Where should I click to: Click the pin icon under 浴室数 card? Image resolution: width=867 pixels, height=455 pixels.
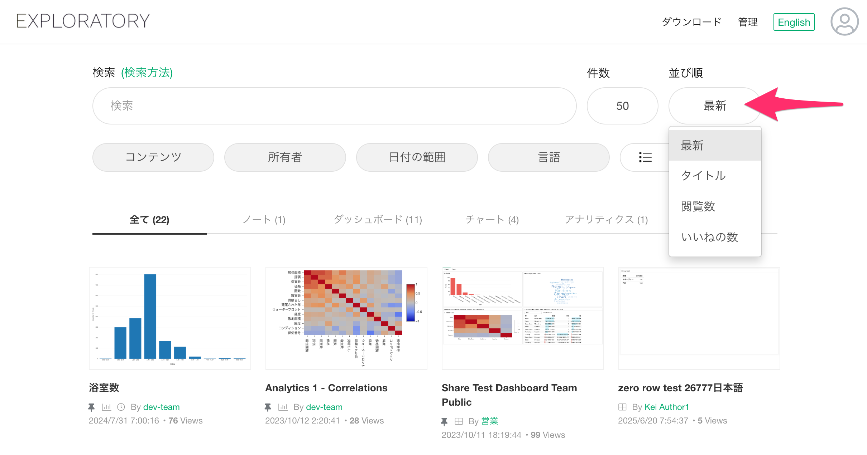(x=91, y=407)
